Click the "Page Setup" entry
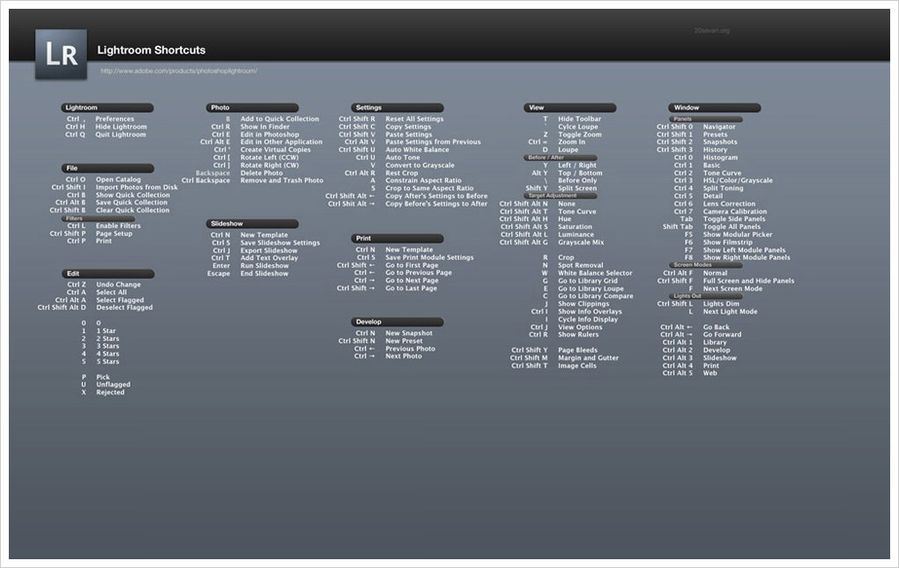899x568 pixels. [114, 233]
